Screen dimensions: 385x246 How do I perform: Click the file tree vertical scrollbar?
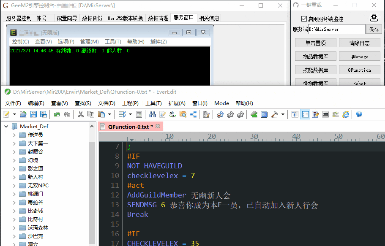92,186
